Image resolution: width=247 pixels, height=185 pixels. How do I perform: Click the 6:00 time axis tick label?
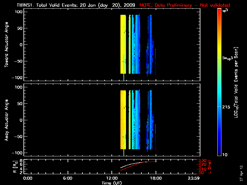68,178
